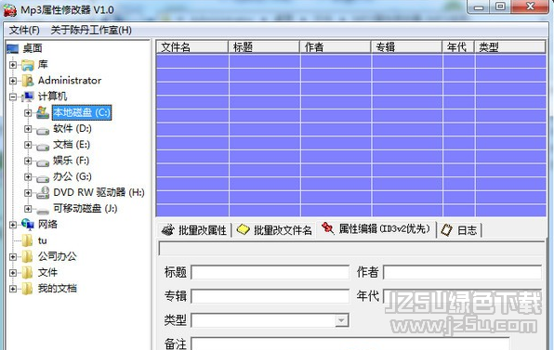Image resolution: width=554 pixels, height=350 pixels.
Task: Click the DVD RW drive icon
Action: coord(43,193)
